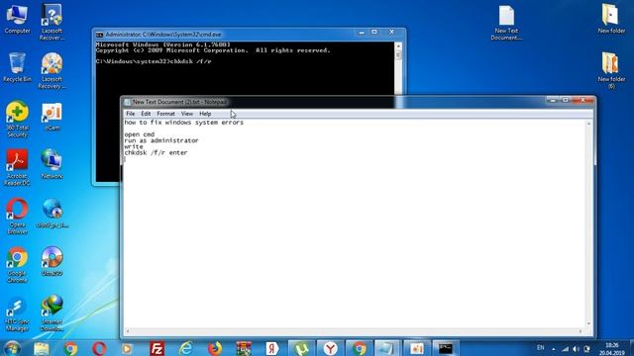Launch Firefox from the taskbar
This screenshot has width=634, height=356.
click(215, 348)
